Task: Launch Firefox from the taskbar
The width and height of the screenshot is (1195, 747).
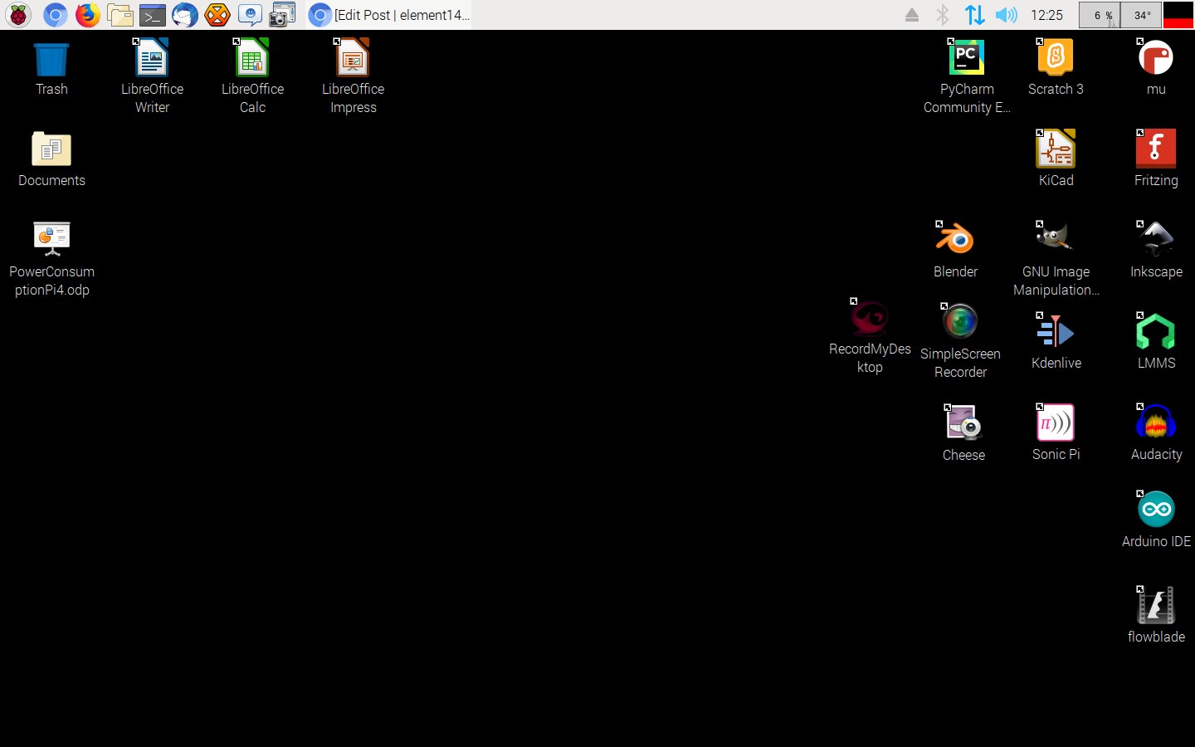Action: coord(87,15)
